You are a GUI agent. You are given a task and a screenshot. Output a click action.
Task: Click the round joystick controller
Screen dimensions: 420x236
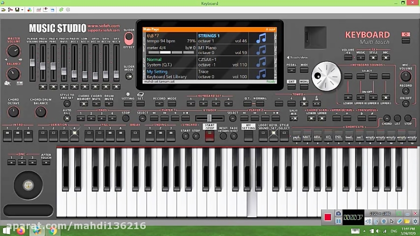click(28, 185)
